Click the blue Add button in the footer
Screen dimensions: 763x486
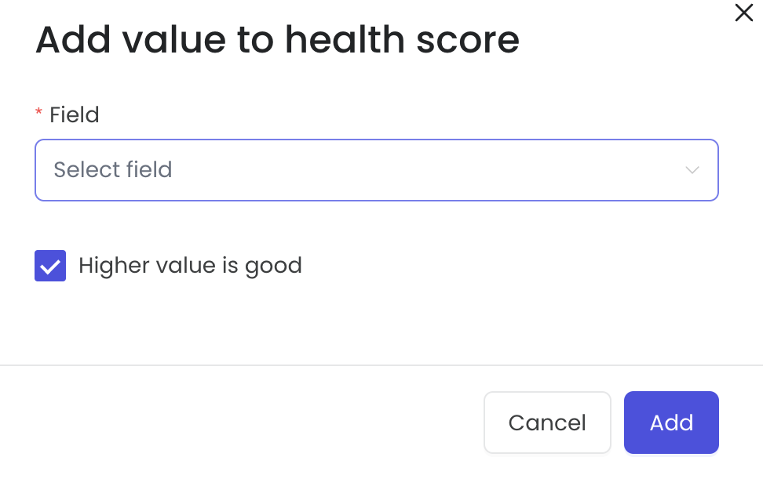[671, 423]
